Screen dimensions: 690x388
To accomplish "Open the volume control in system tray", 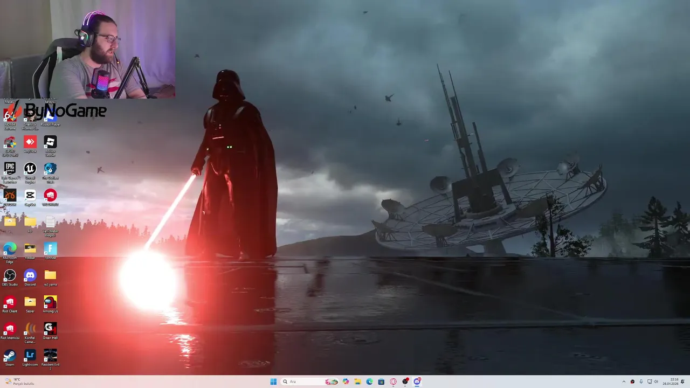I will (656, 382).
